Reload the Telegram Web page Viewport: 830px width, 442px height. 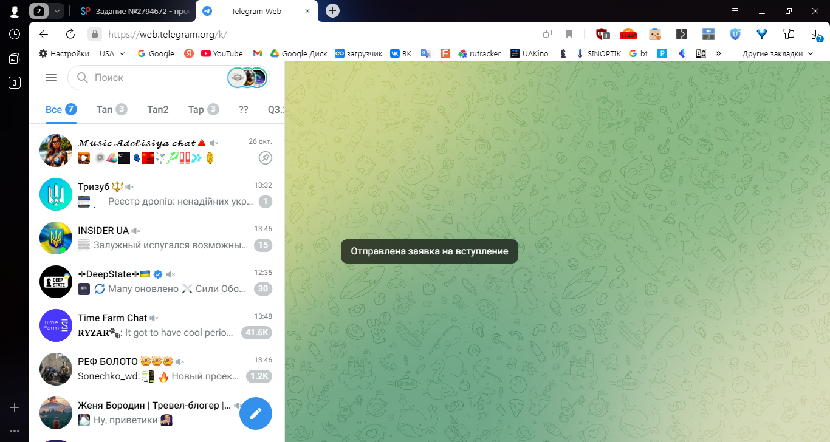pos(70,34)
